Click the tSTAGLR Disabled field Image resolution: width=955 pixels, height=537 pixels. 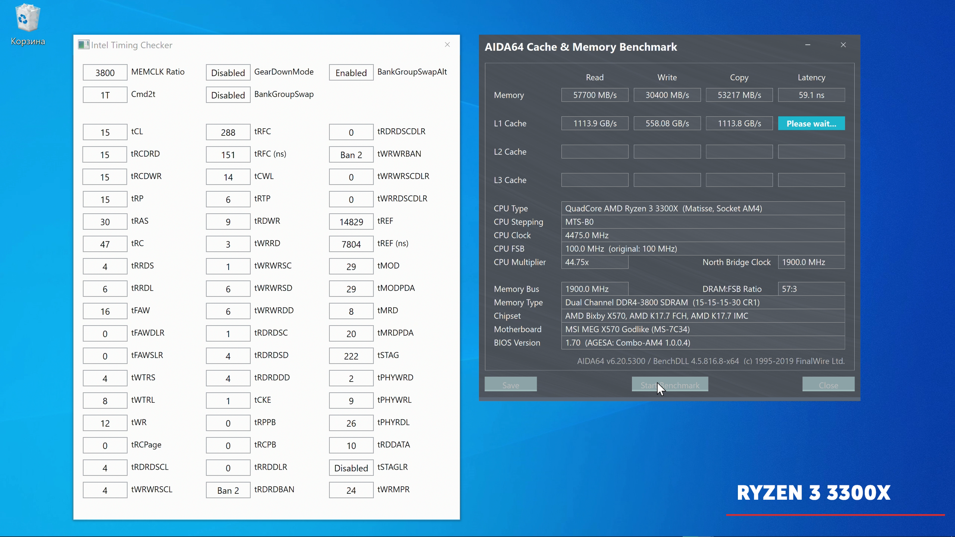point(351,468)
